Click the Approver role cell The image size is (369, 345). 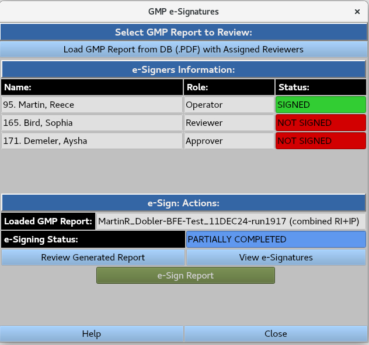point(229,141)
